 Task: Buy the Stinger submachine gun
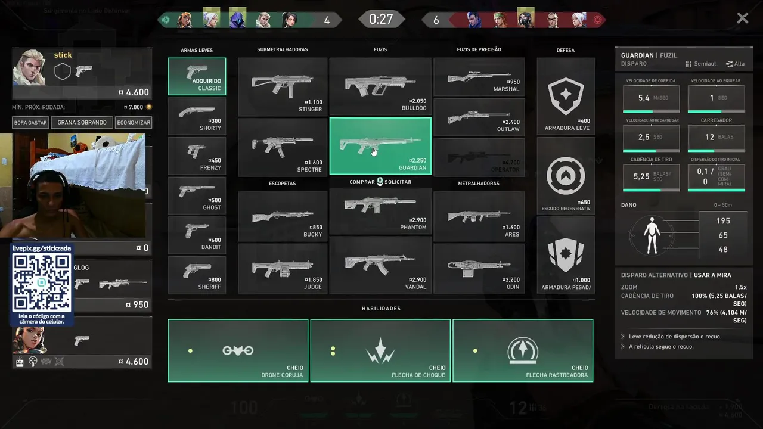click(x=283, y=86)
